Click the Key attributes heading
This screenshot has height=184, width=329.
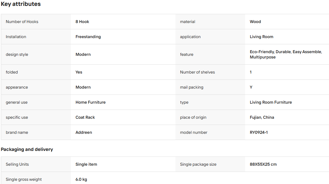[x=21, y=4]
